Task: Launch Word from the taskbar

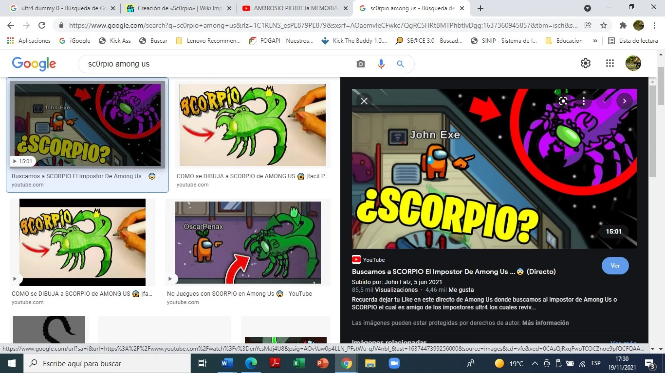Action: click(x=227, y=363)
